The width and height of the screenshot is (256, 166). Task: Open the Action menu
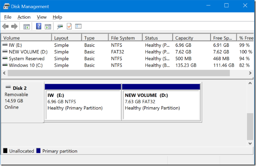tap(24, 17)
